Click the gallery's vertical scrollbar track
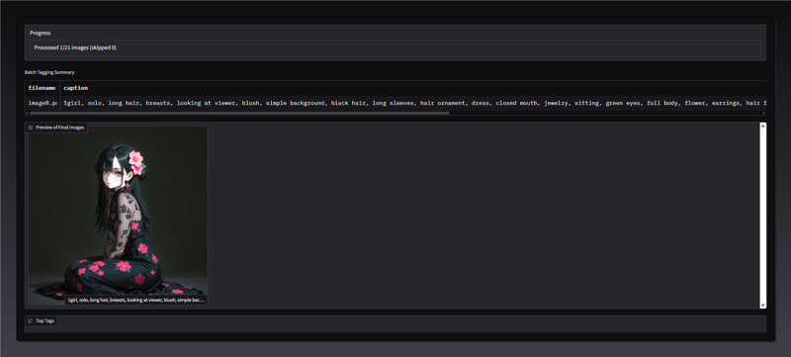Viewport: 791px width, 357px height. pos(762,216)
